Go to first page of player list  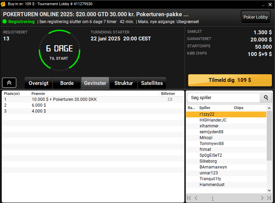point(189,198)
